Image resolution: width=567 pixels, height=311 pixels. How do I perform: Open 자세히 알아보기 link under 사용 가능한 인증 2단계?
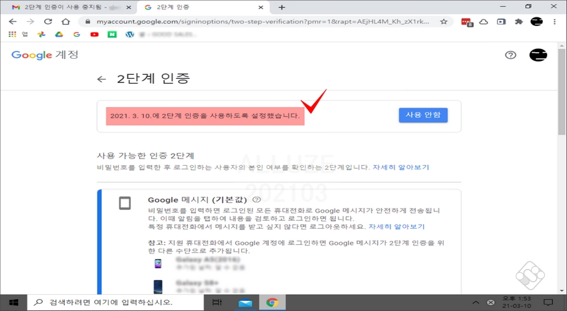click(x=401, y=167)
